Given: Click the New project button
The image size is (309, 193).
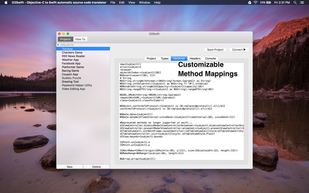Looking at the screenshot, I should coord(70,167).
